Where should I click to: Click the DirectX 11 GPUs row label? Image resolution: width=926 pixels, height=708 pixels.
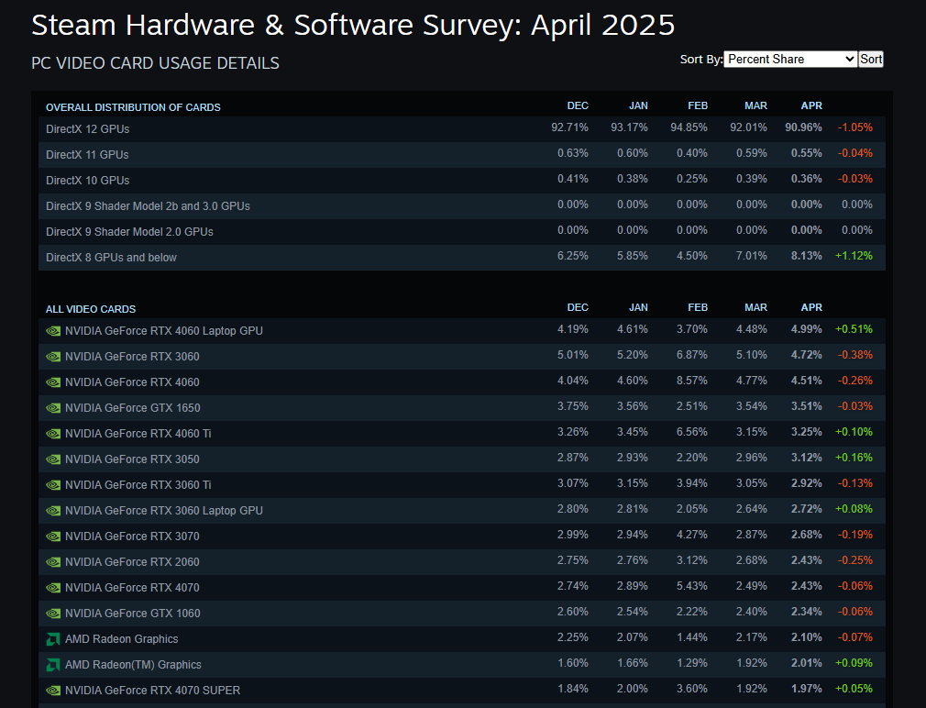click(x=87, y=155)
